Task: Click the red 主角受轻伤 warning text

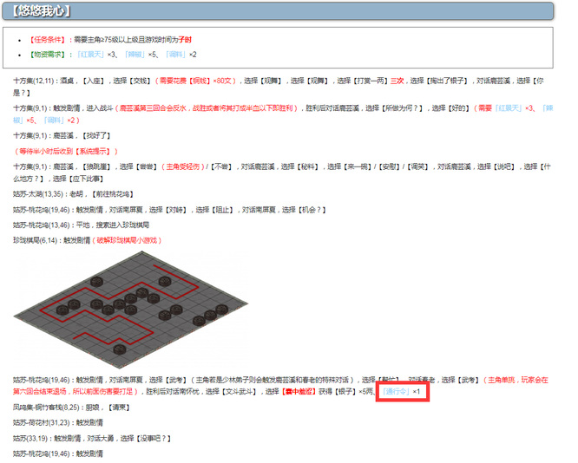Action: pyautogui.click(x=183, y=165)
